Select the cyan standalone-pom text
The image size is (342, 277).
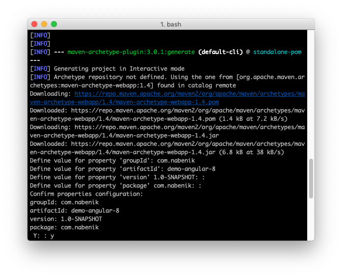[x=277, y=52]
